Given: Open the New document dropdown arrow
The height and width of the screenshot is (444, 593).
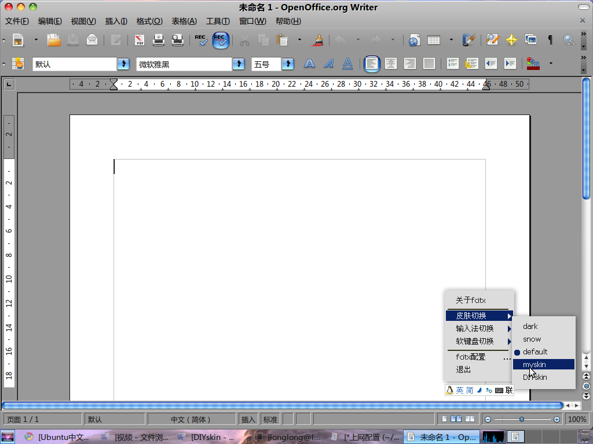Looking at the screenshot, I should [36, 40].
